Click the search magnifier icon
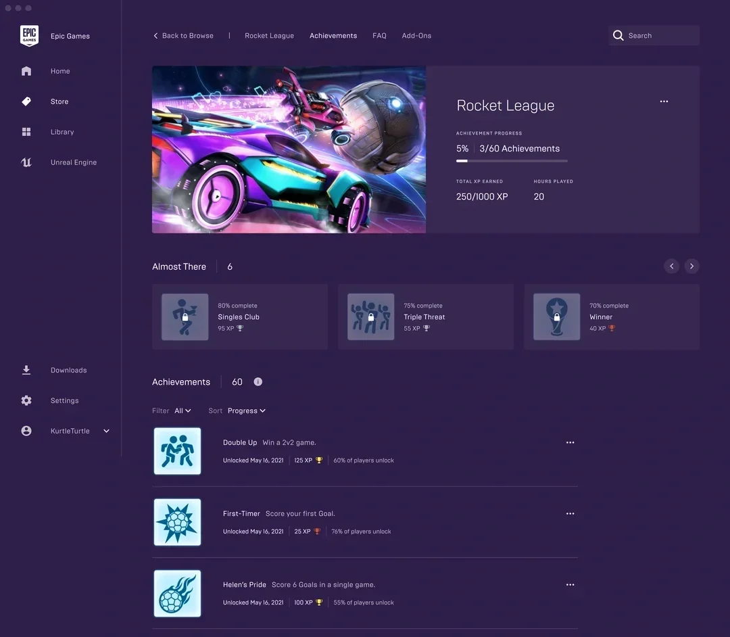 tap(618, 35)
